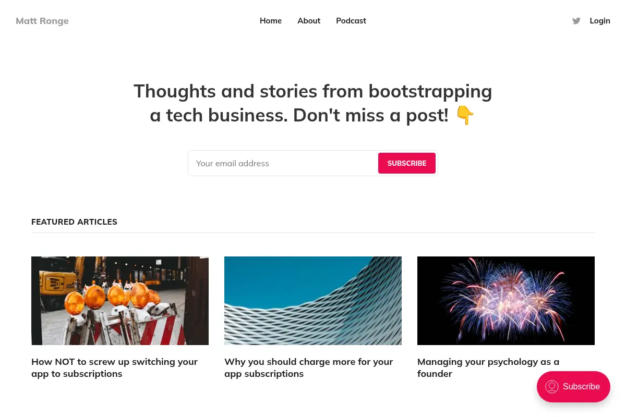Open the construction barrier lights thumbnail
Image resolution: width=626 pixels, height=417 pixels.
120,301
